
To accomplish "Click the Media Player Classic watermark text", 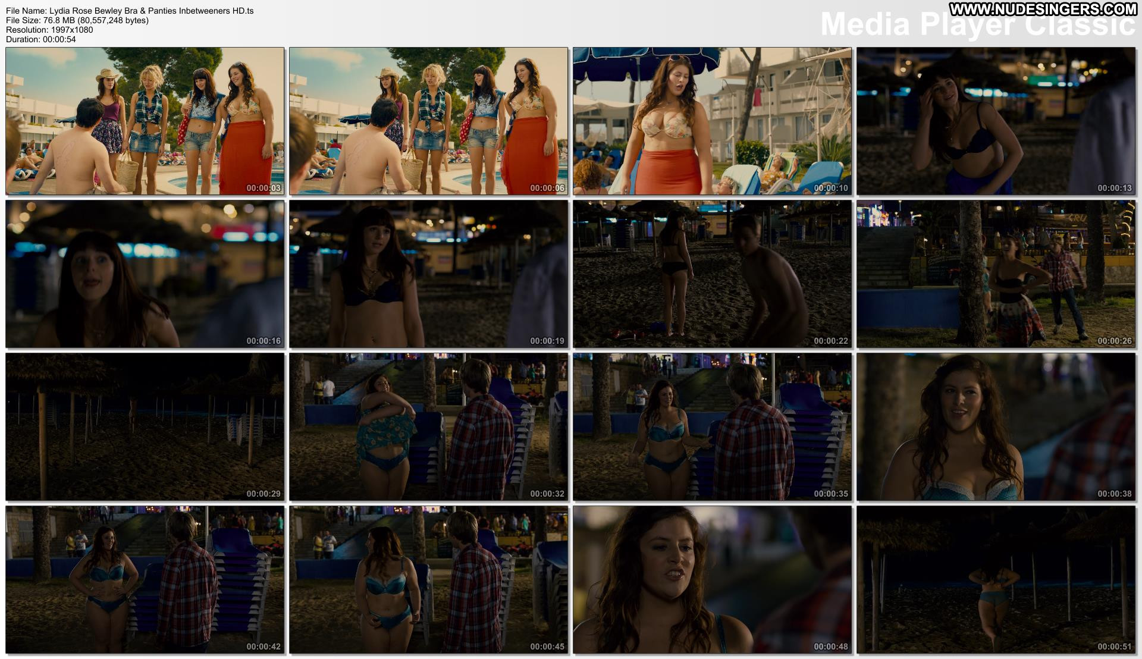I will pyautogui.click(x=978, y=26).
